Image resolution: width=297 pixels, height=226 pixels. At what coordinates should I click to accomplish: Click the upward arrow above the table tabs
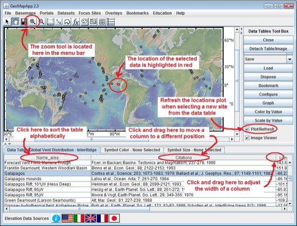5,144
